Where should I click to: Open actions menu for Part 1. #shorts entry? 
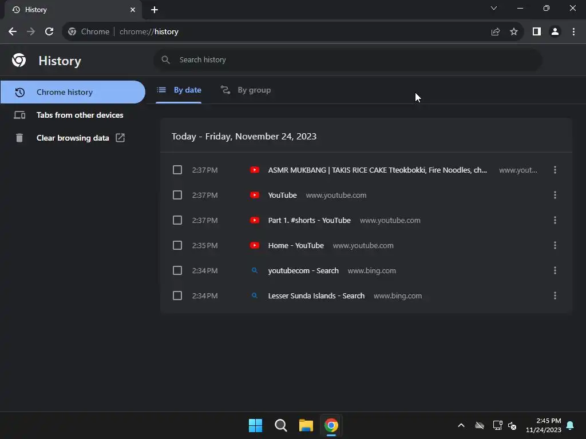(555, 220)
